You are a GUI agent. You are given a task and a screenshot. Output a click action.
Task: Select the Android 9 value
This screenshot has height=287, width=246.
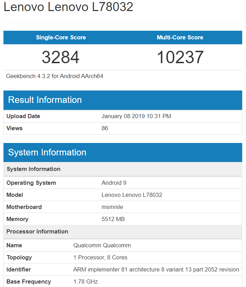pos(114,183)
